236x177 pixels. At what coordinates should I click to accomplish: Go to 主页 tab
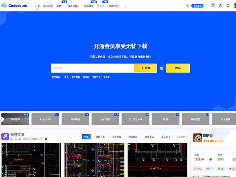click(x=37, y=6)
